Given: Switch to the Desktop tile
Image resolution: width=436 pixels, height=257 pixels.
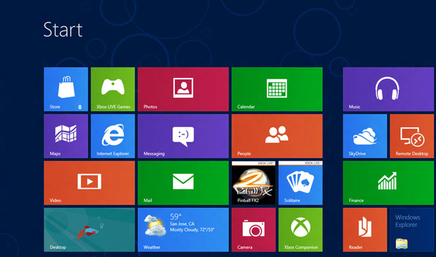Looking at the screenshot, I should tap(89, 230).
